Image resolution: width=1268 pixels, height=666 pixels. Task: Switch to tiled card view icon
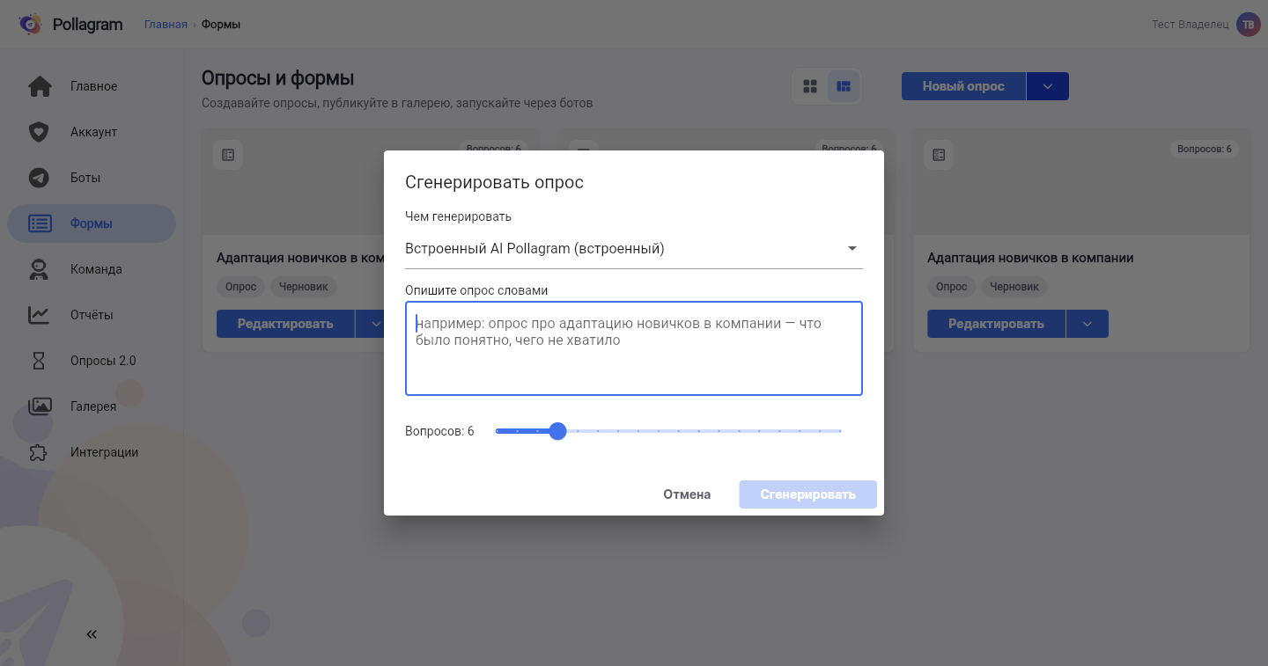pyautogui.click(x=844, y=86)
